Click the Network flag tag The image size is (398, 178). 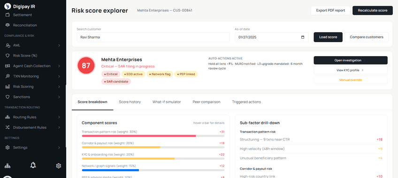coord(160,74)
